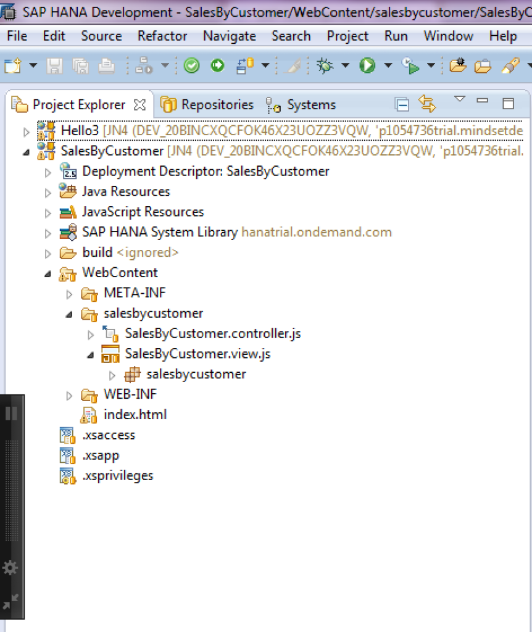
Task: Open the Run dropdown arrow
Action: (388, 65)
